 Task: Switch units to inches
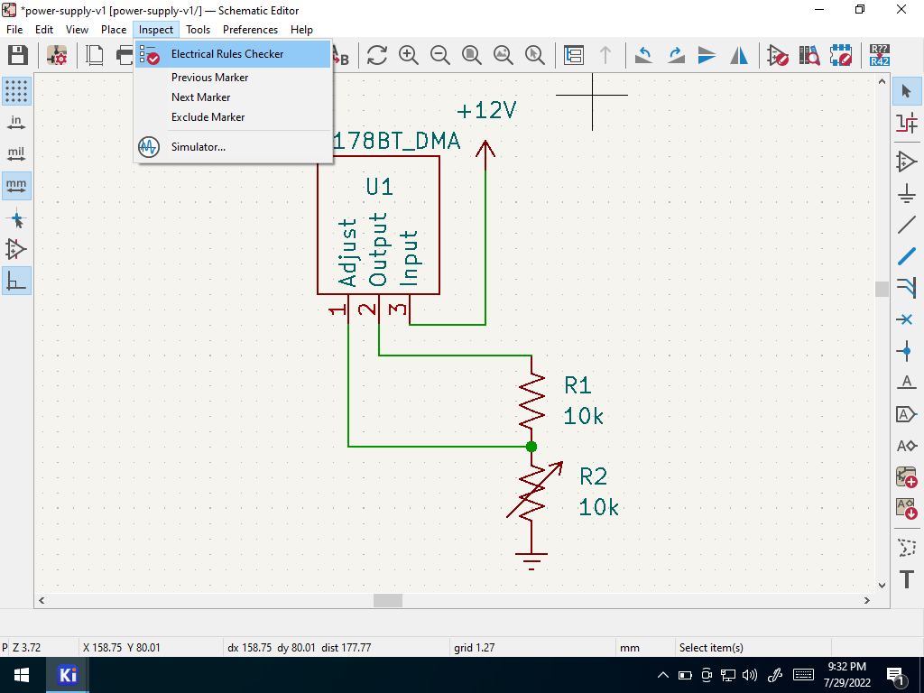click(16, 123)
